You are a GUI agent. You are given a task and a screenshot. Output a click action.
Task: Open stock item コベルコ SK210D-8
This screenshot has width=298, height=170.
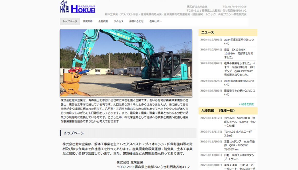tap(240, 122)
